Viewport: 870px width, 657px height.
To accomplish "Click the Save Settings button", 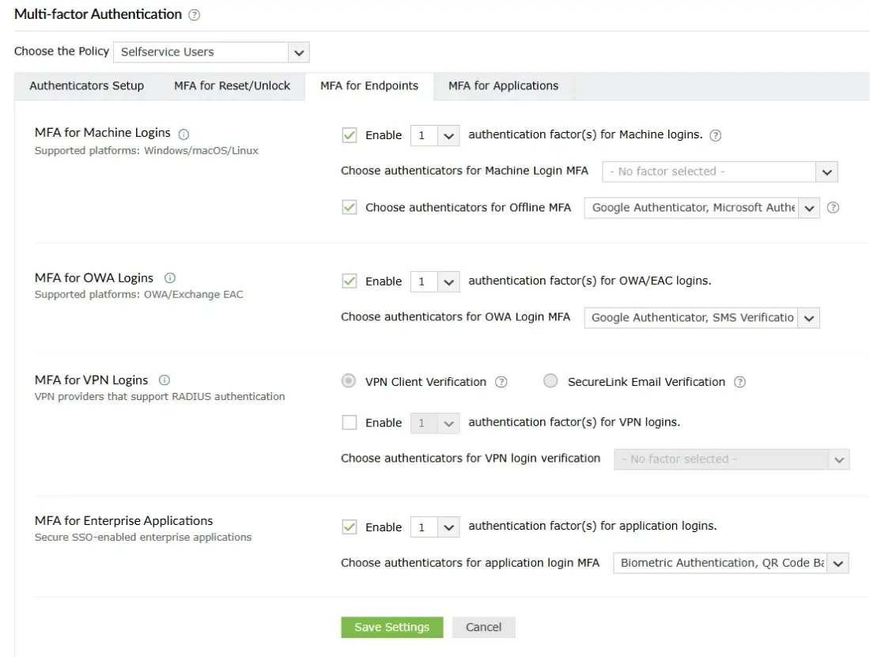I will tap(391, 628).
